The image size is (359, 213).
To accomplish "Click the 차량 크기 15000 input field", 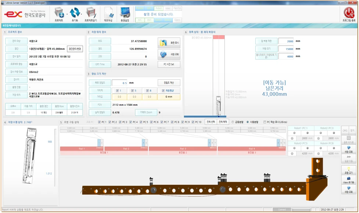I will pos(286,49).
